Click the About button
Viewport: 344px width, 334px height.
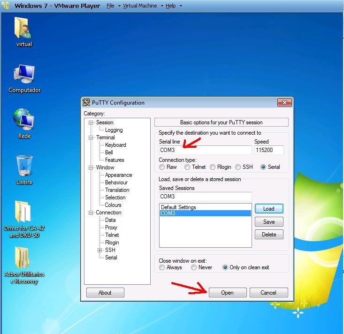tap(105, 293)
